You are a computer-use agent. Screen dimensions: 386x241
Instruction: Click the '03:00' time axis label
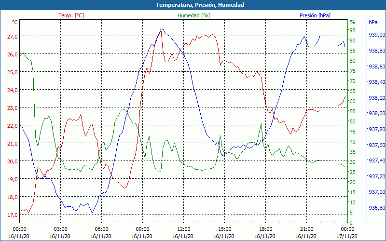(61, 228)
